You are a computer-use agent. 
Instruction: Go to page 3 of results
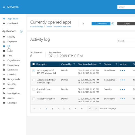coord(58,109)
